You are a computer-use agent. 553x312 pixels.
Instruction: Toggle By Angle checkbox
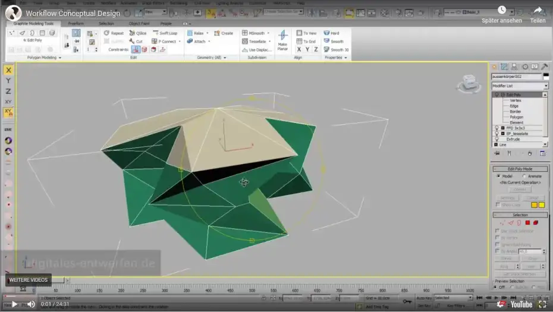tap(498, 251)
